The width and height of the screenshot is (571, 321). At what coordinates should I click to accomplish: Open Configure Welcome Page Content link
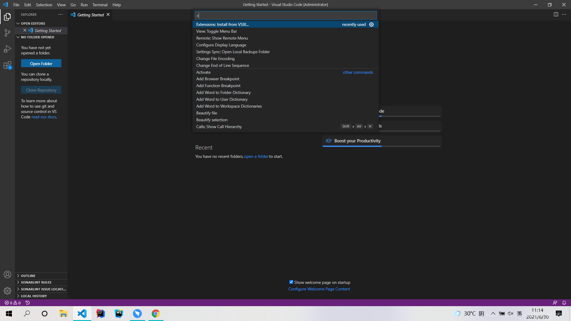click(x=319, y=289)
